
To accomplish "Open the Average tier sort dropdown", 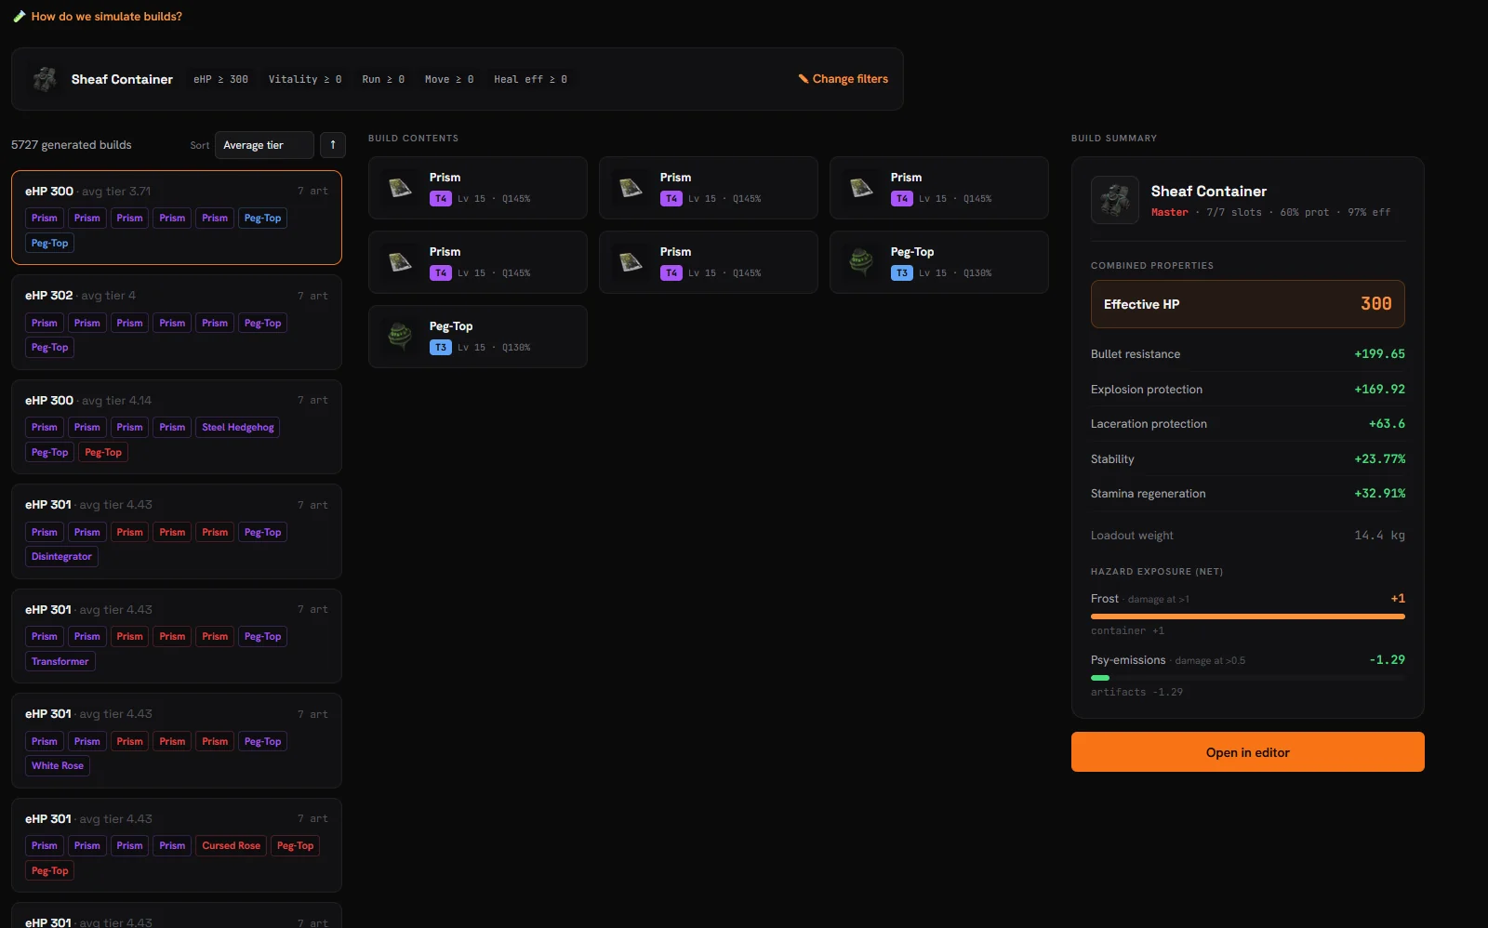I will pyautogui.click(x=264, y=145).
